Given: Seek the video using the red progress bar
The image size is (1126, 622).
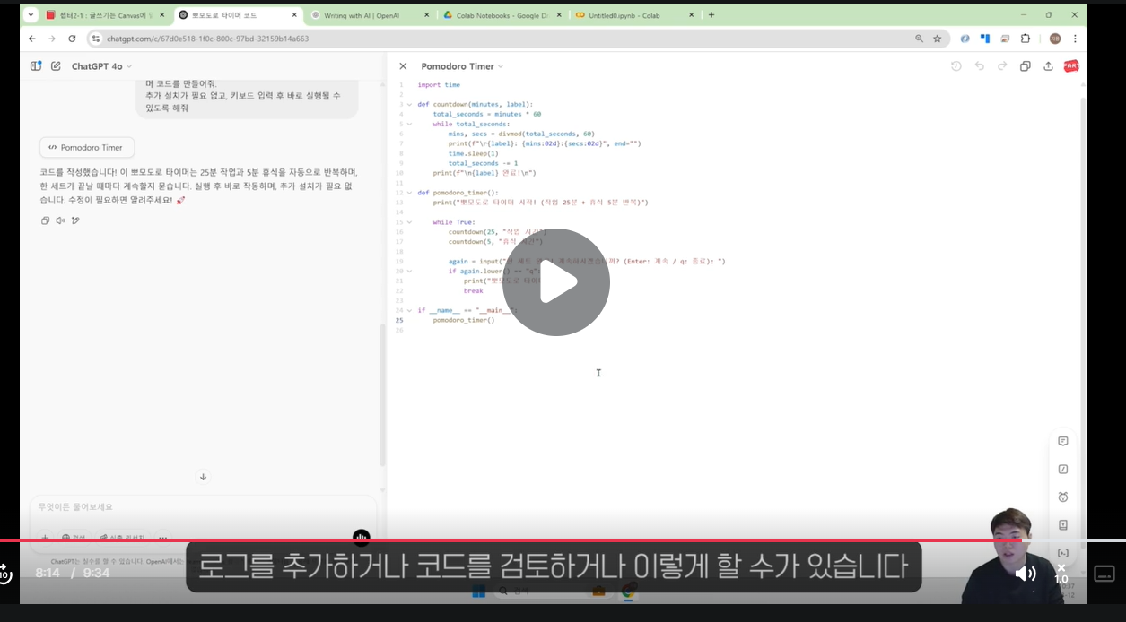Looking at the screenshot, I should pos(563,540).
